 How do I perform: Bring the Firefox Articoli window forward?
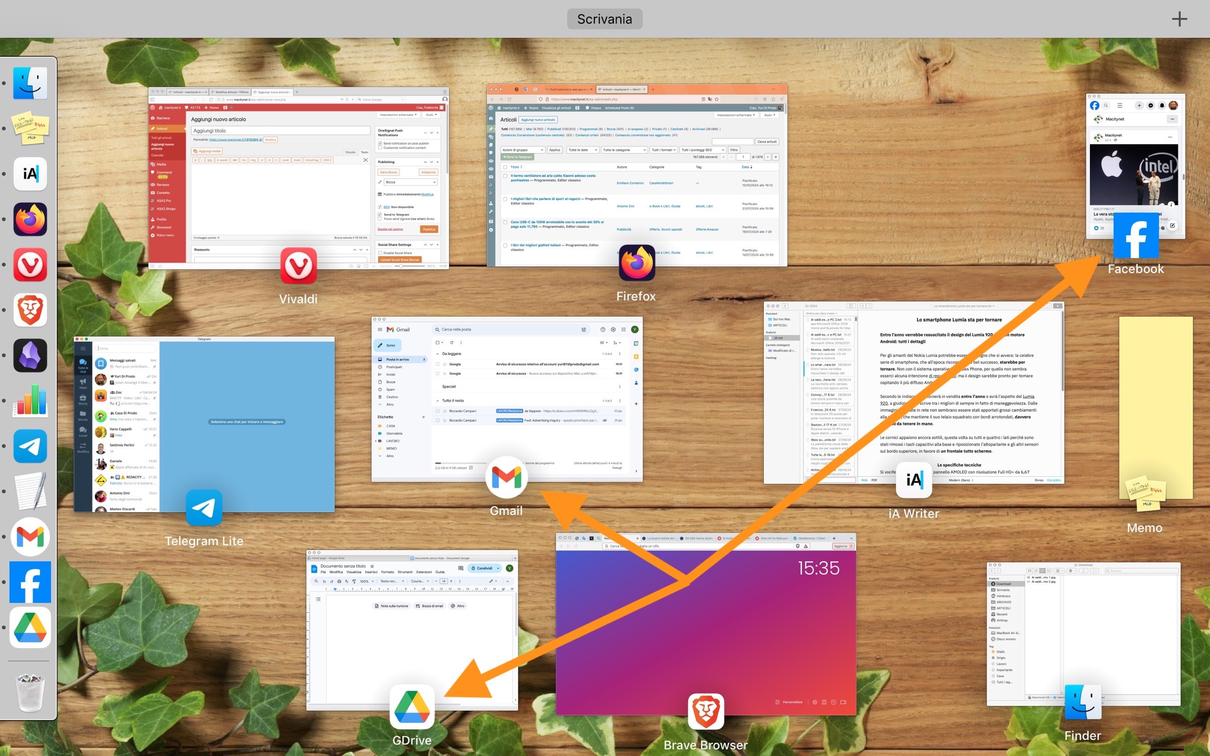637,175
